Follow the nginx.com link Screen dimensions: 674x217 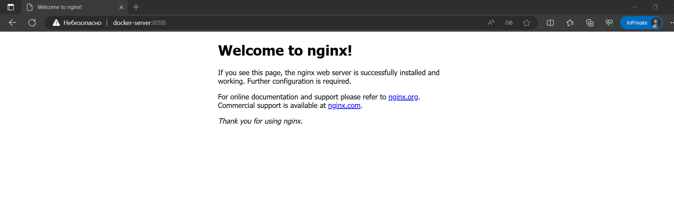click(344, 105)
